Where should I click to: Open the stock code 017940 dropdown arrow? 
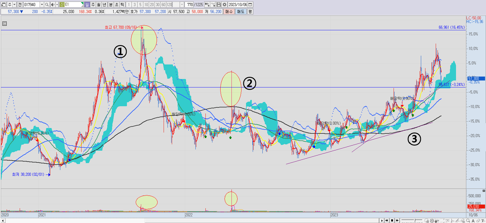pos(42,5)
